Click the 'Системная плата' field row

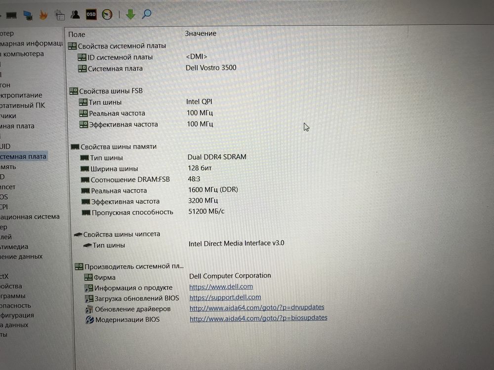157,68
